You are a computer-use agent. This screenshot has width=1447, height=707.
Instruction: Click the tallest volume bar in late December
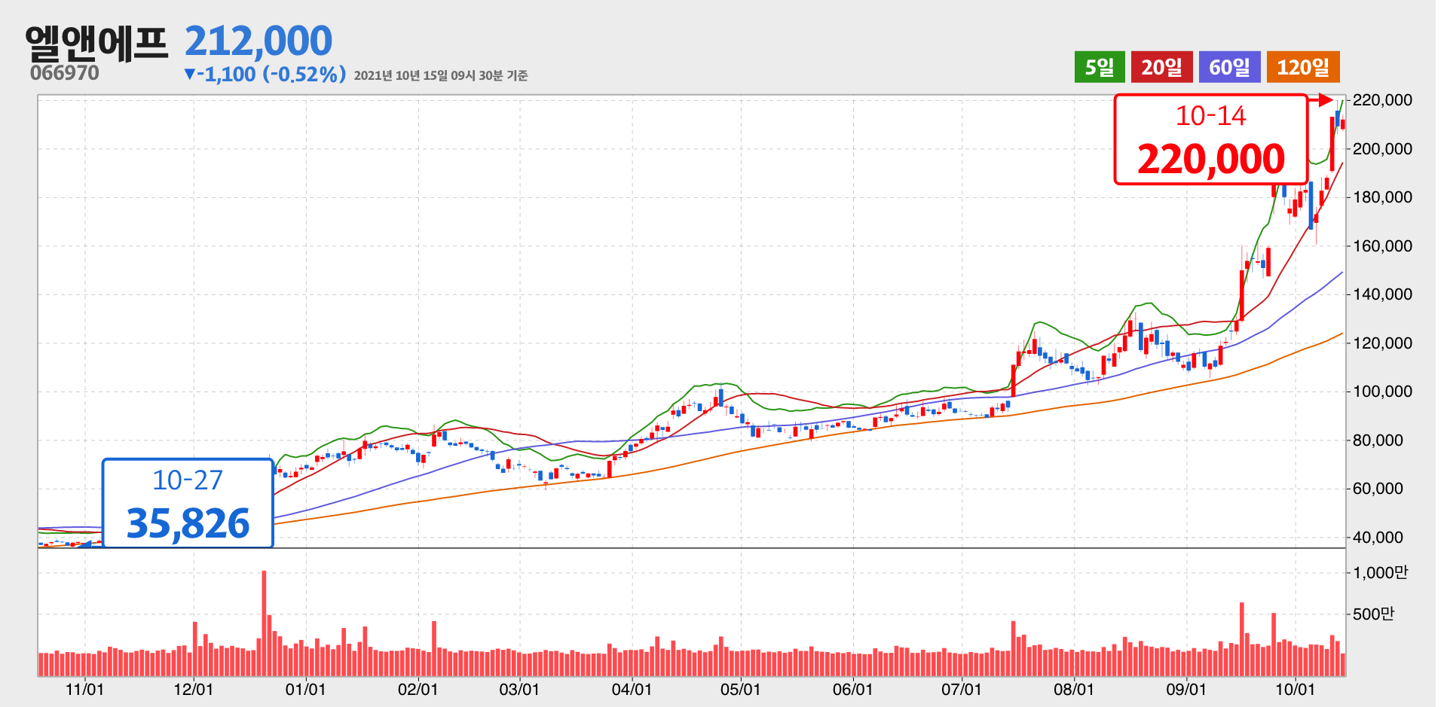(264, 623)
